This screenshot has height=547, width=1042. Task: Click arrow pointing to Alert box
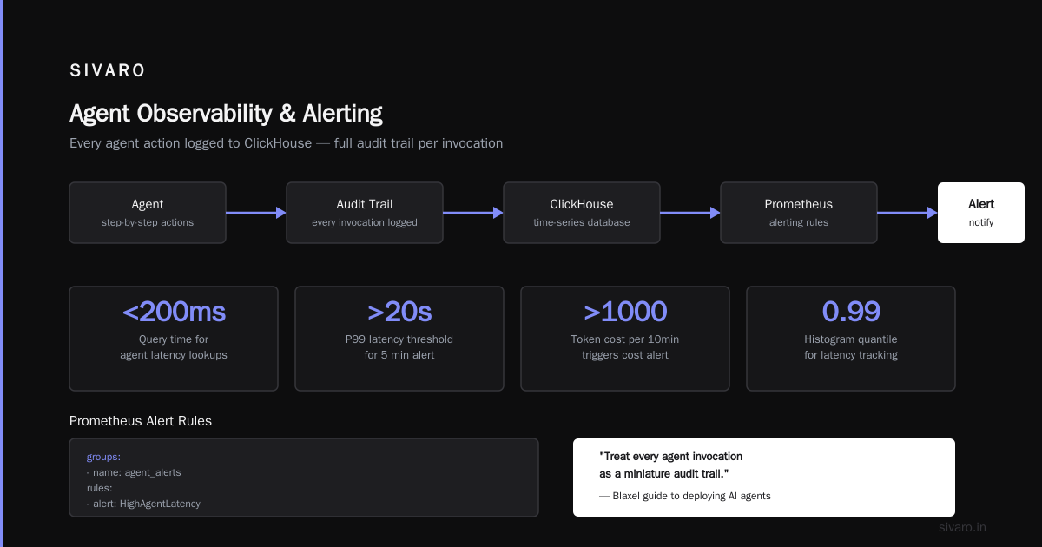[907, 213]
